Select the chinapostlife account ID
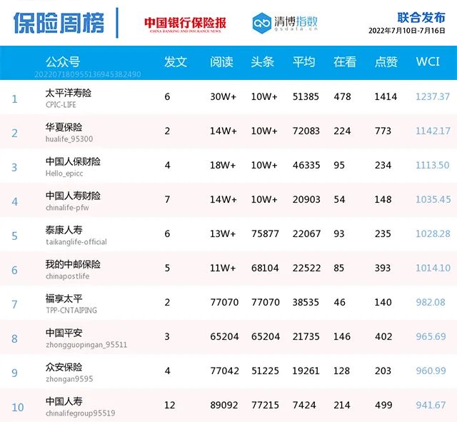The height and width of the screenshot is (422, 457). 67,276
